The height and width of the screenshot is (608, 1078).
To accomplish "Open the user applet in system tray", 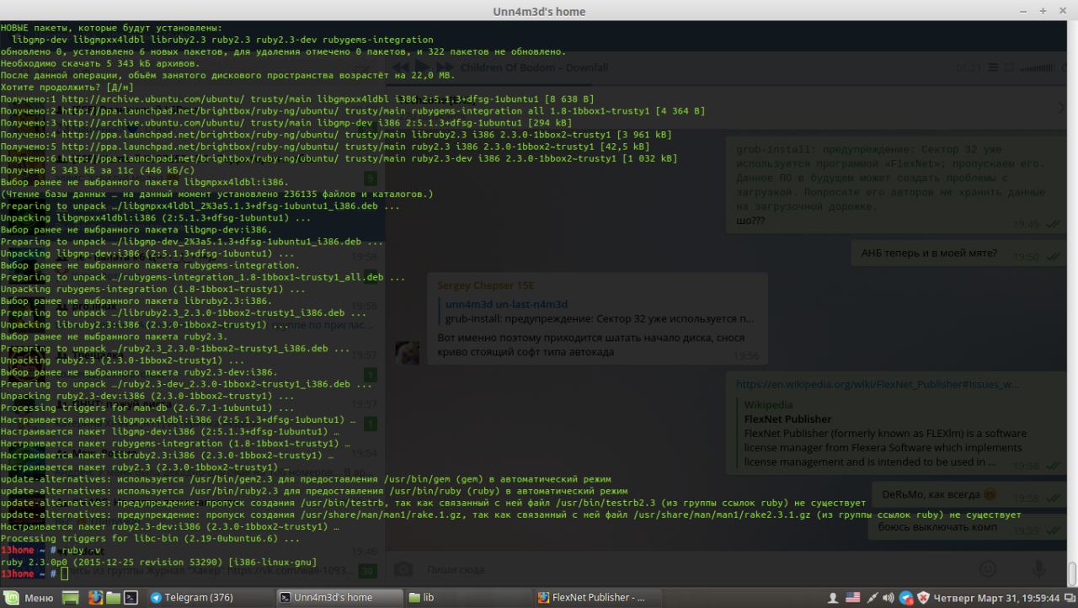I will pyautogui.click(x=833, y=598).
